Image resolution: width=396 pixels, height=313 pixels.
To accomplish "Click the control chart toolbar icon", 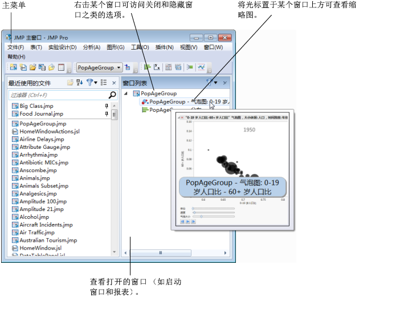I will 201,67.
